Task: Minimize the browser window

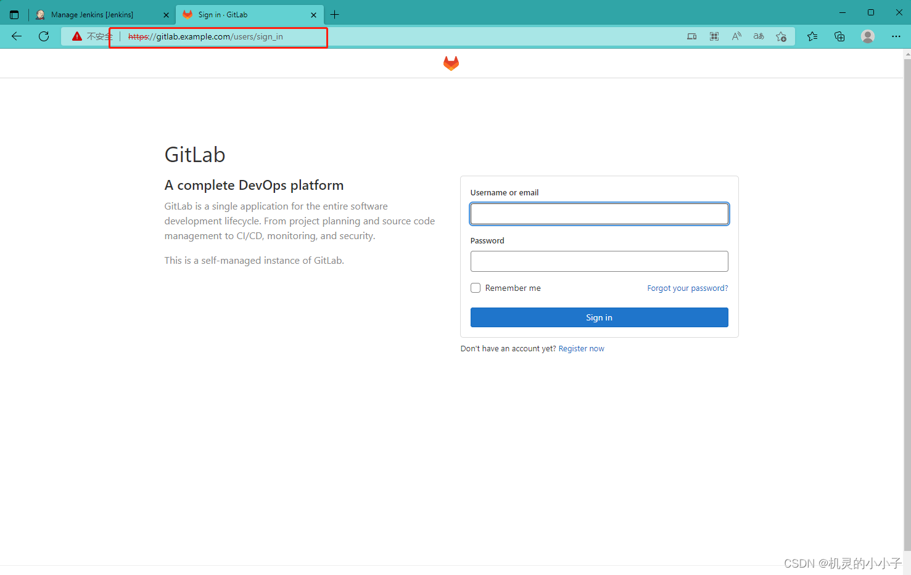Action: coord(843,12)
